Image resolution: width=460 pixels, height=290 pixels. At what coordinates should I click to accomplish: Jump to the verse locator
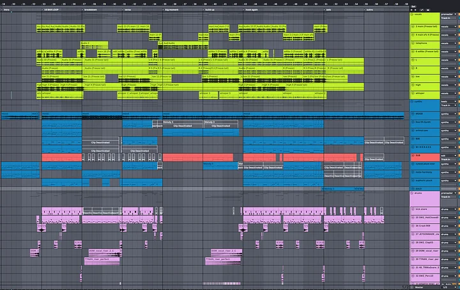click(x=127, y=10)
